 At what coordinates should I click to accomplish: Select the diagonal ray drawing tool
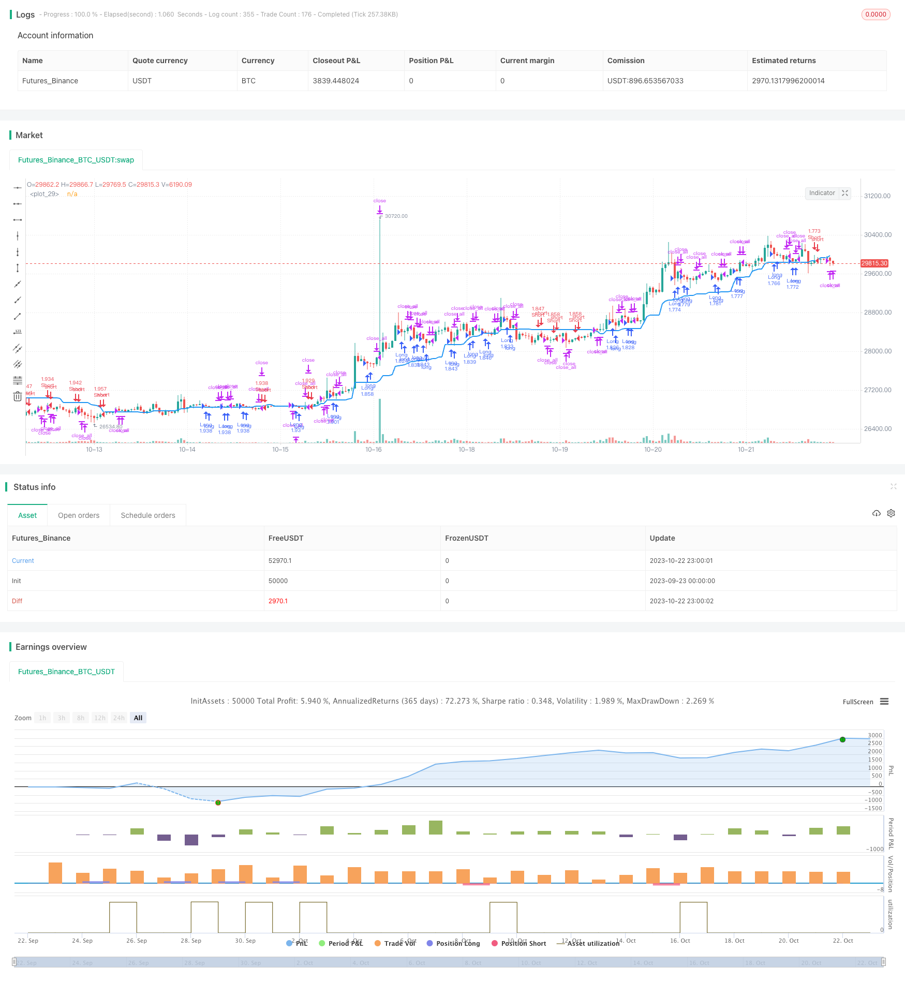(18, 300)
